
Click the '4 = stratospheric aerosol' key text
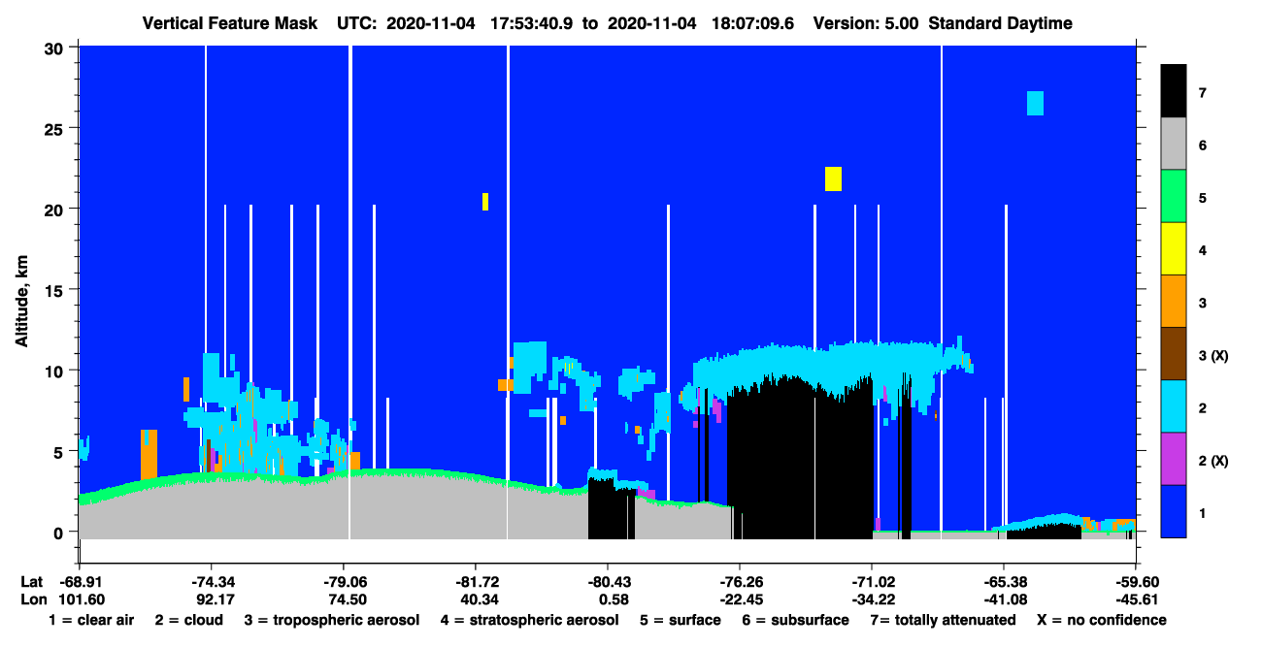529,620
